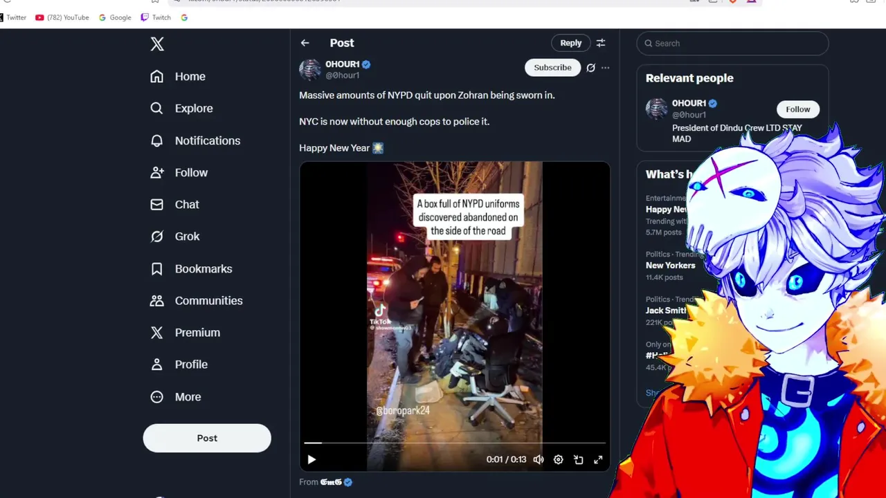
Task: Click the Chat envelope icon
Action: 157,204
